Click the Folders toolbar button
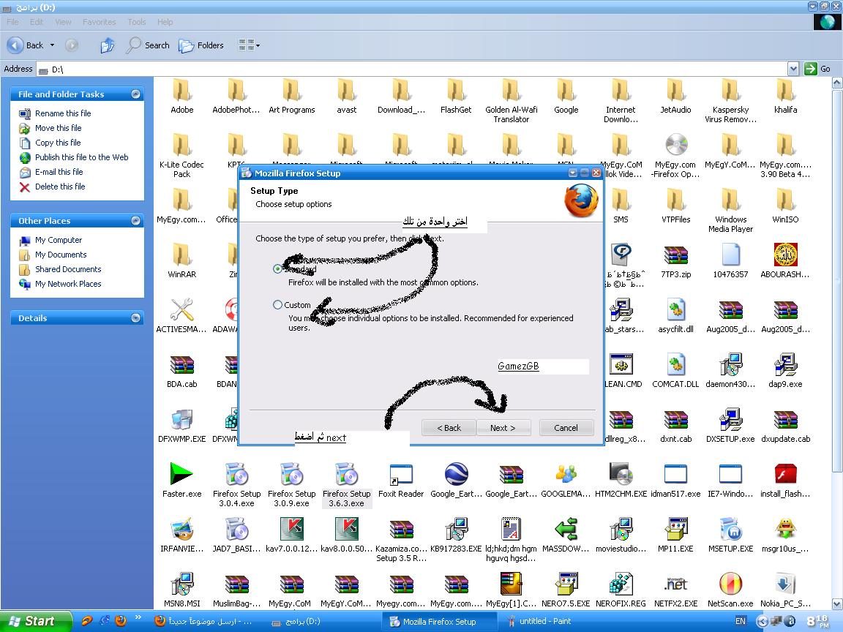This screenshot has height=632, width=843. (x=201, y=45)
